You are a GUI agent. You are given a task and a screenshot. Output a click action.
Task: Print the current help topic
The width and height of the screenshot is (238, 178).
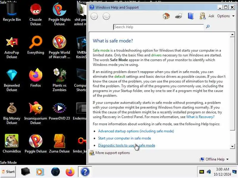coord(178,16)
